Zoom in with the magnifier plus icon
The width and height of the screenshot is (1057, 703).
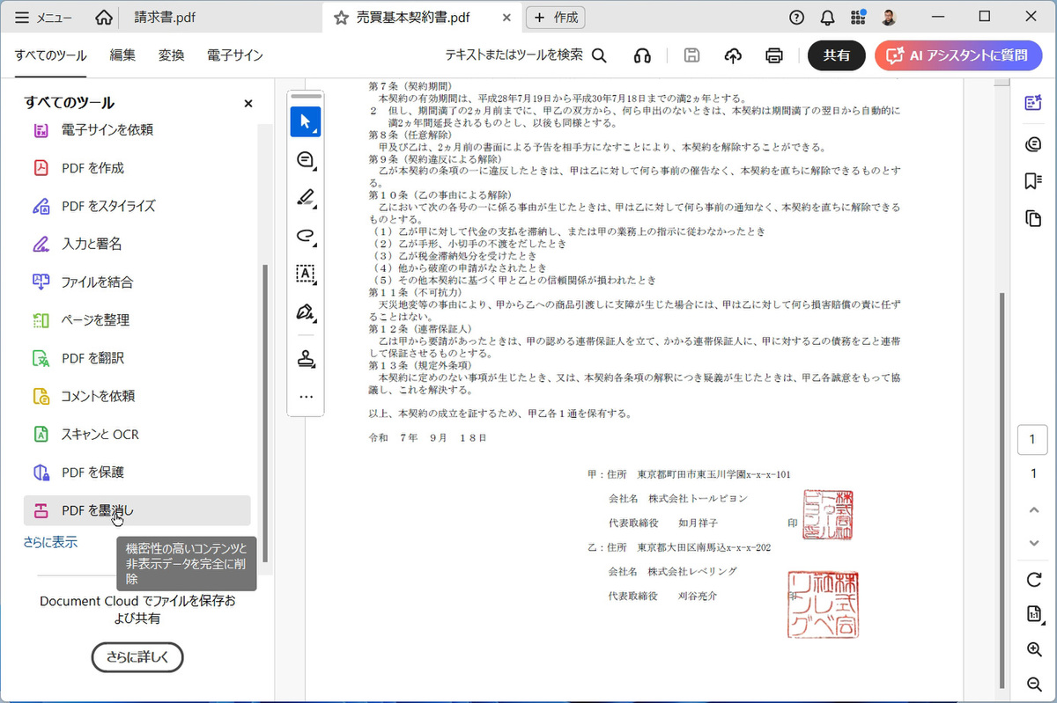coord(1033,649)
